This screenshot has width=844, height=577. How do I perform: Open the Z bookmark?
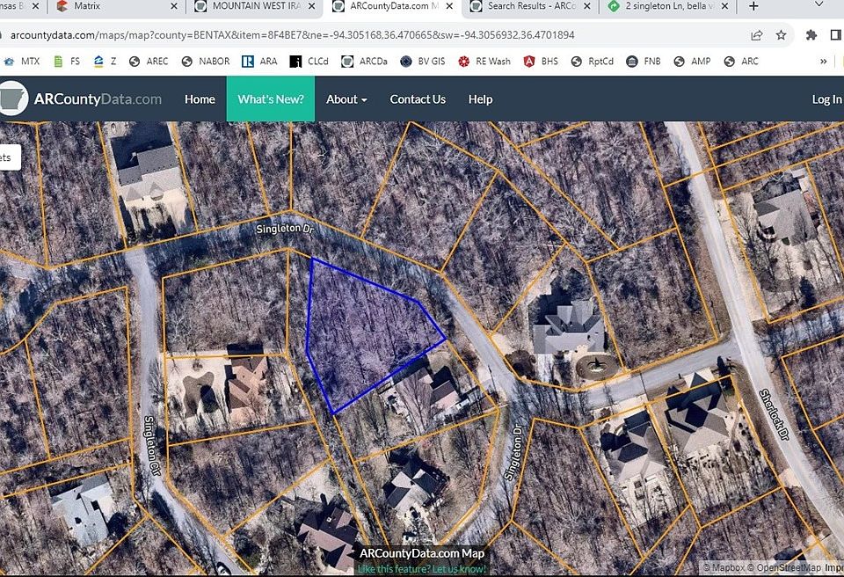point(105,62)
